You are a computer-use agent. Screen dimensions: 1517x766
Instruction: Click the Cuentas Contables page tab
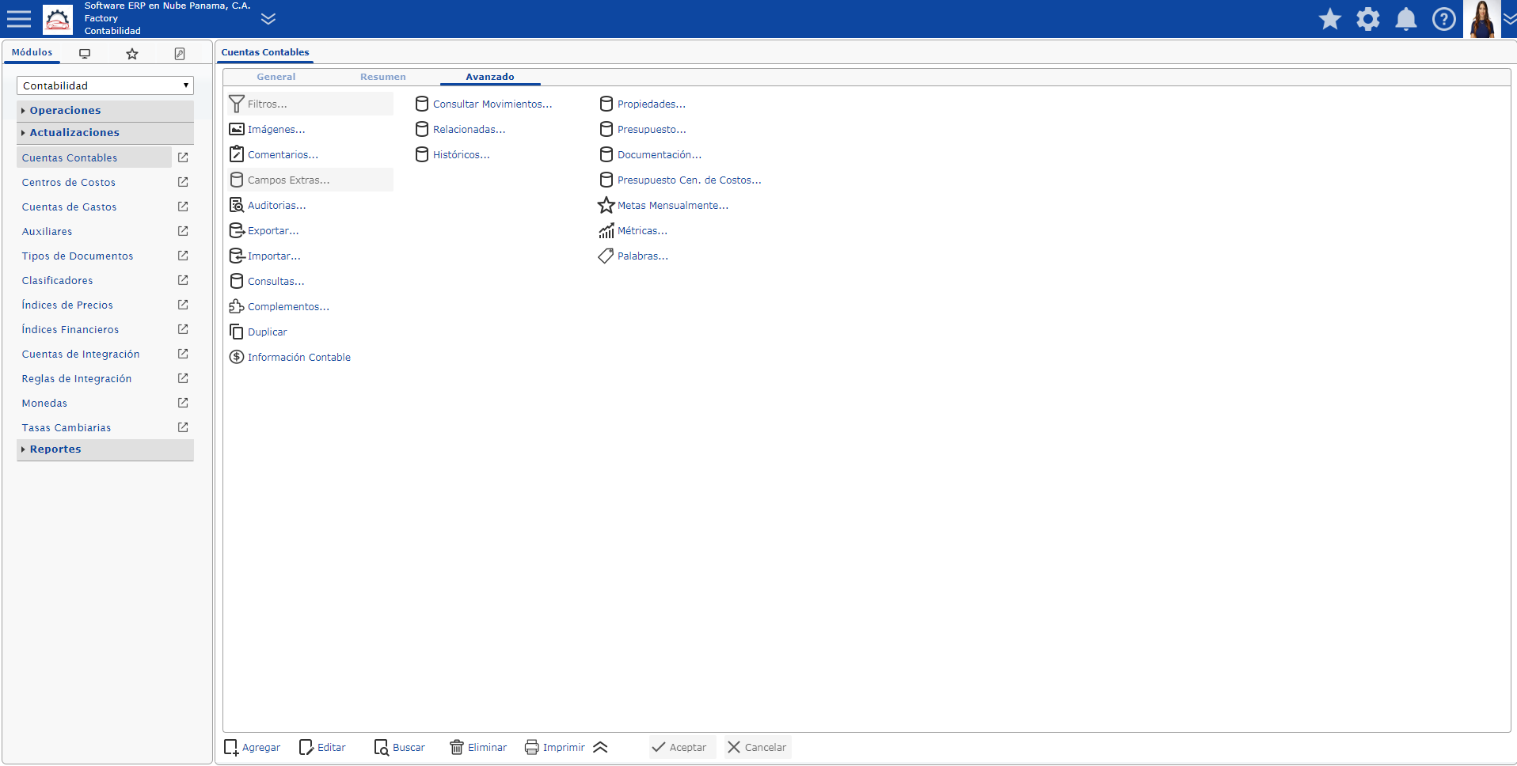(x=265, y=52)
